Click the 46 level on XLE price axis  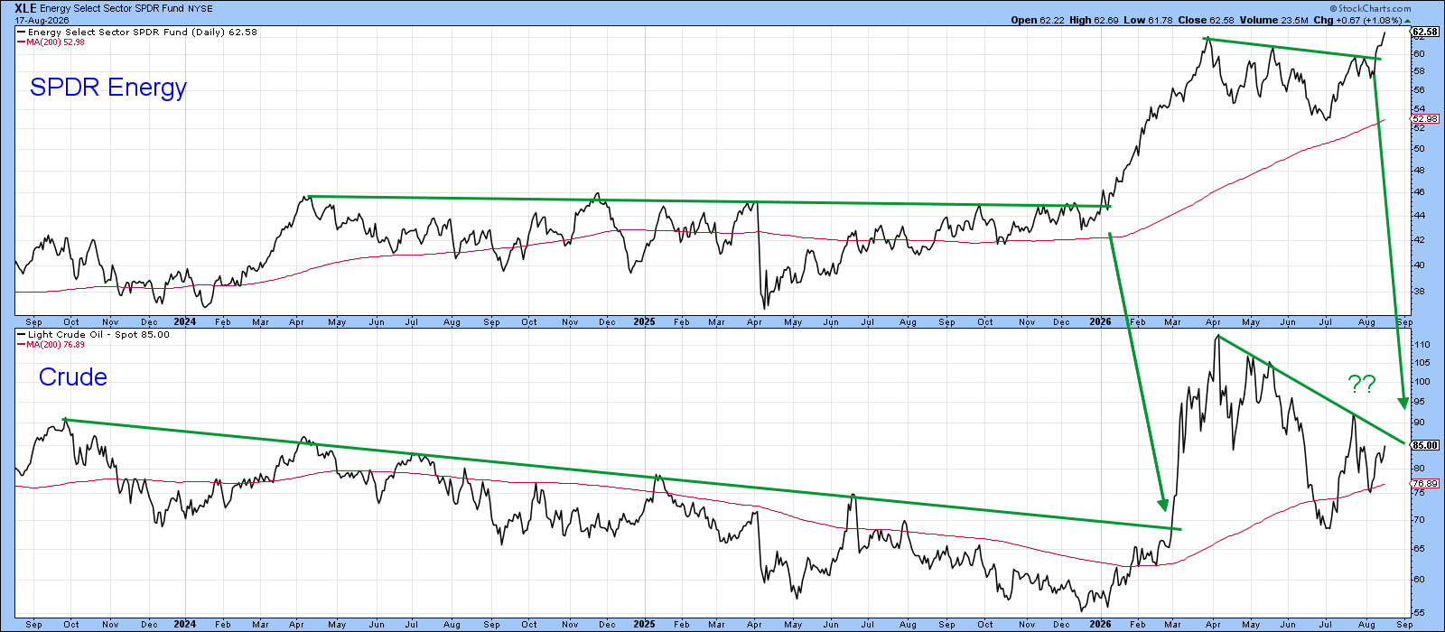[1417, 191]
